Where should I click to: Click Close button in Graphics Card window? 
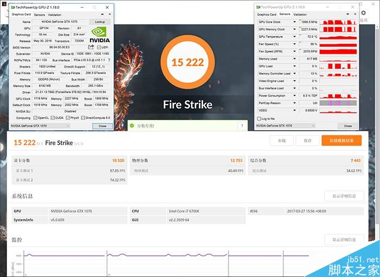click(x=103, y=126)
